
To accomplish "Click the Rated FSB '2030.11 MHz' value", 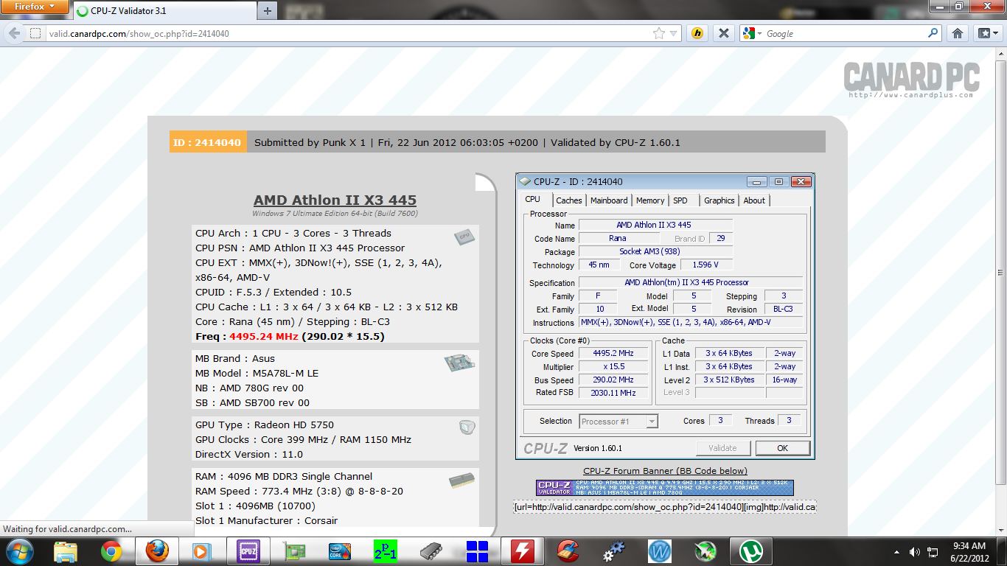I will [x=614, y=393].
